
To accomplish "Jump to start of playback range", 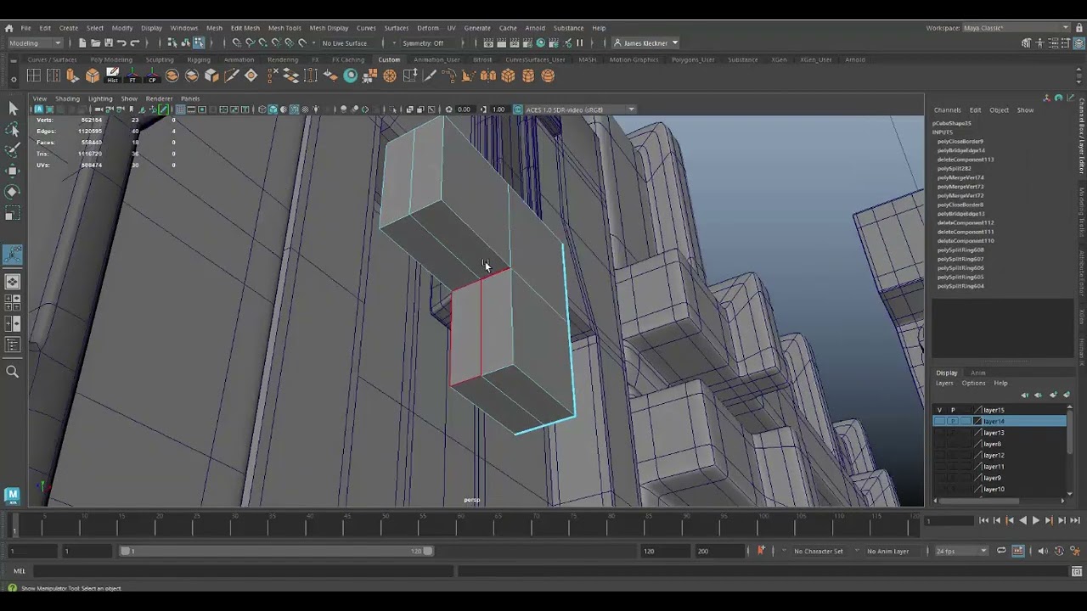I will [984, 520].
